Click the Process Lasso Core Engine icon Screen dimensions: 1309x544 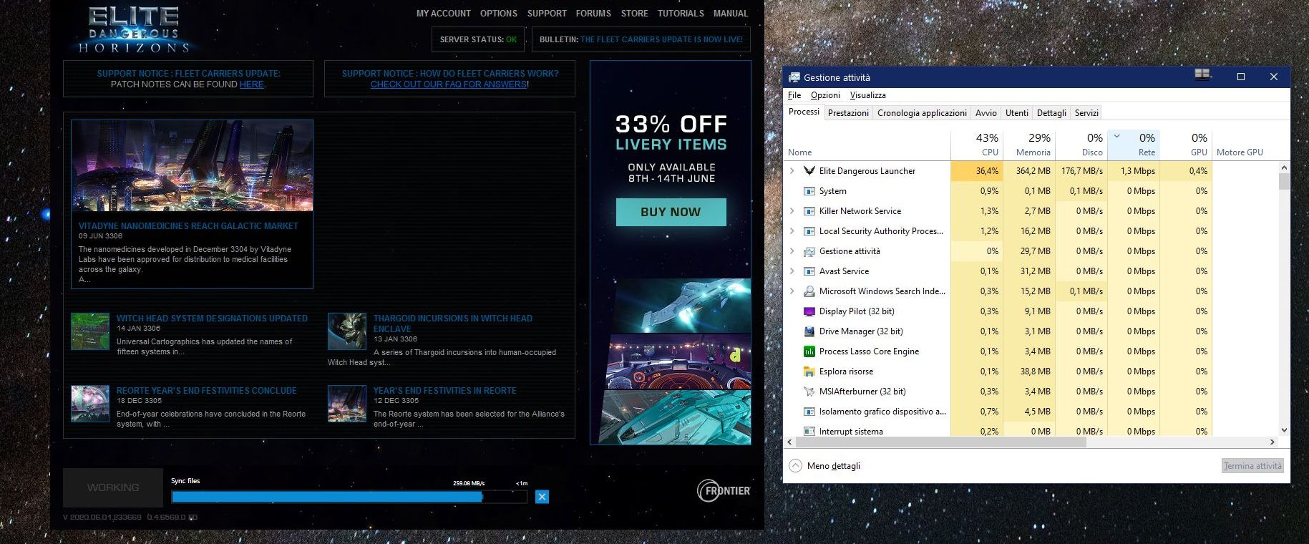pos(809,351)
